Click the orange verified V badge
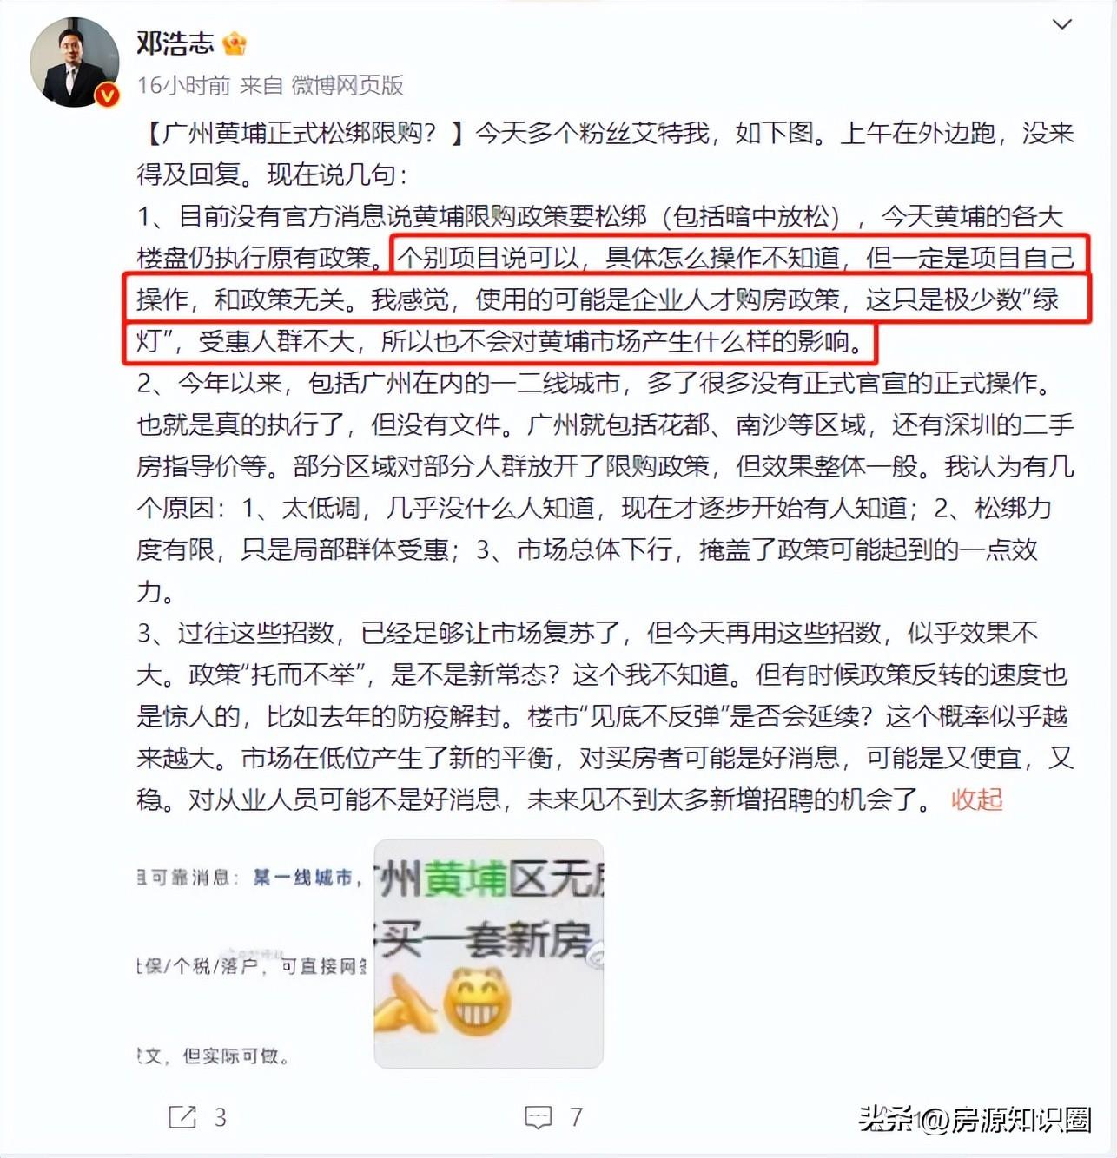The width and height of the screenshot is (1117, 1158). (x=107, y=95)
